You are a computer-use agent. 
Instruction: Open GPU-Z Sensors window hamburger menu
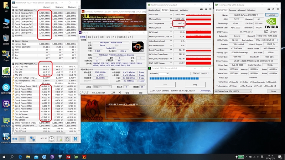(x=210, y=9)
